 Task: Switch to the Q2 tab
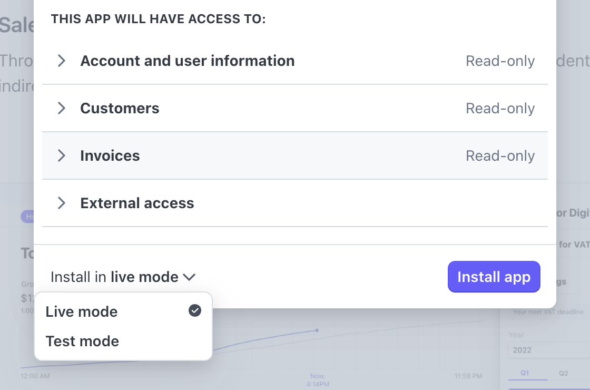point(563,374)
